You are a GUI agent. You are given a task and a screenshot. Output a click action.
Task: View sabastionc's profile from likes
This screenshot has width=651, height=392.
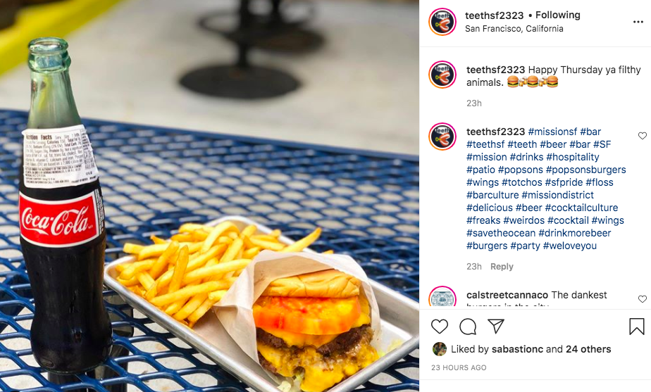coord(517,349)
